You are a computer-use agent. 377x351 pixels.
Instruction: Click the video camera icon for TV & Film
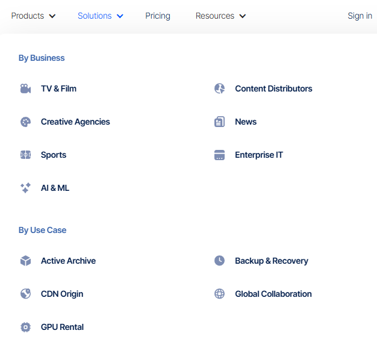click(x=25, y=89)
